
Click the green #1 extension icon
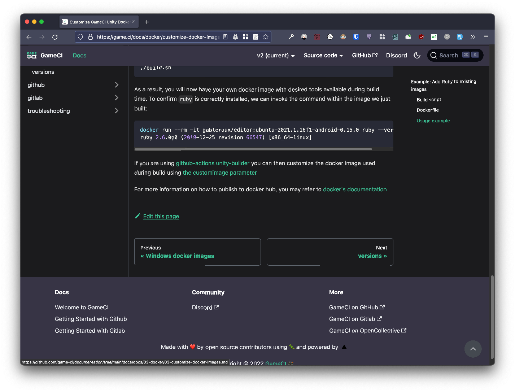(x=434, y=37)
